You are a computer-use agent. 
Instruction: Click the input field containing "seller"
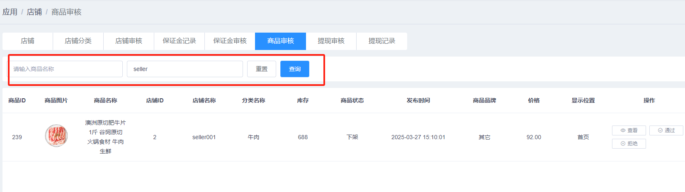[185, 69]
